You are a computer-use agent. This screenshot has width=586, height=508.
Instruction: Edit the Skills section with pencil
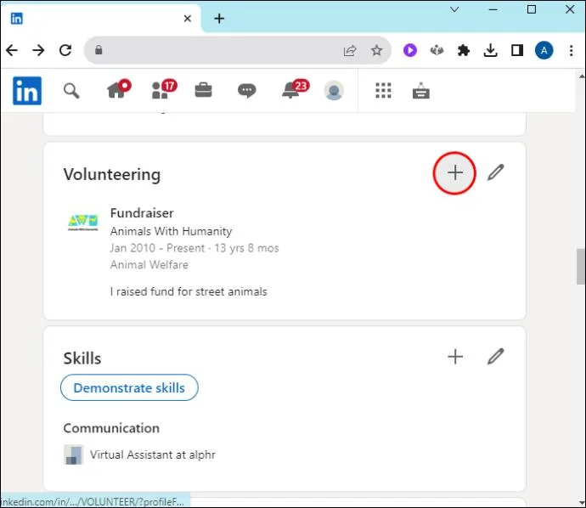(496, 357)
